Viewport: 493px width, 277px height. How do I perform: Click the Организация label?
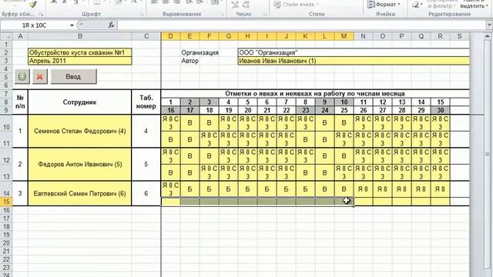(200, 53)
